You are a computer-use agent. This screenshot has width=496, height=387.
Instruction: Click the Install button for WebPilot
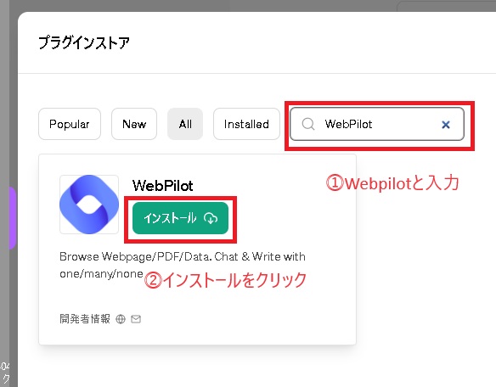coord(180,218)
